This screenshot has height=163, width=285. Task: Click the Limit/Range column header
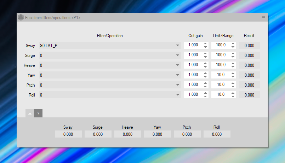point(223,36)
